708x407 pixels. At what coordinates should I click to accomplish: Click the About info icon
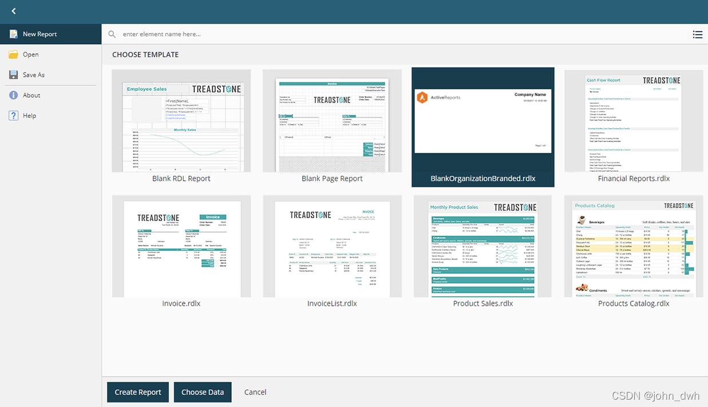click(14, 95)
